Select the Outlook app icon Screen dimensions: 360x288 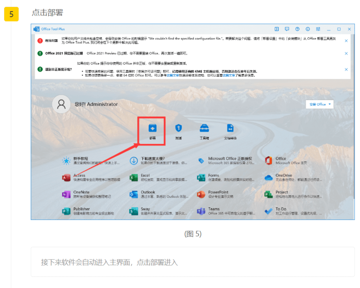click(134, 194)
